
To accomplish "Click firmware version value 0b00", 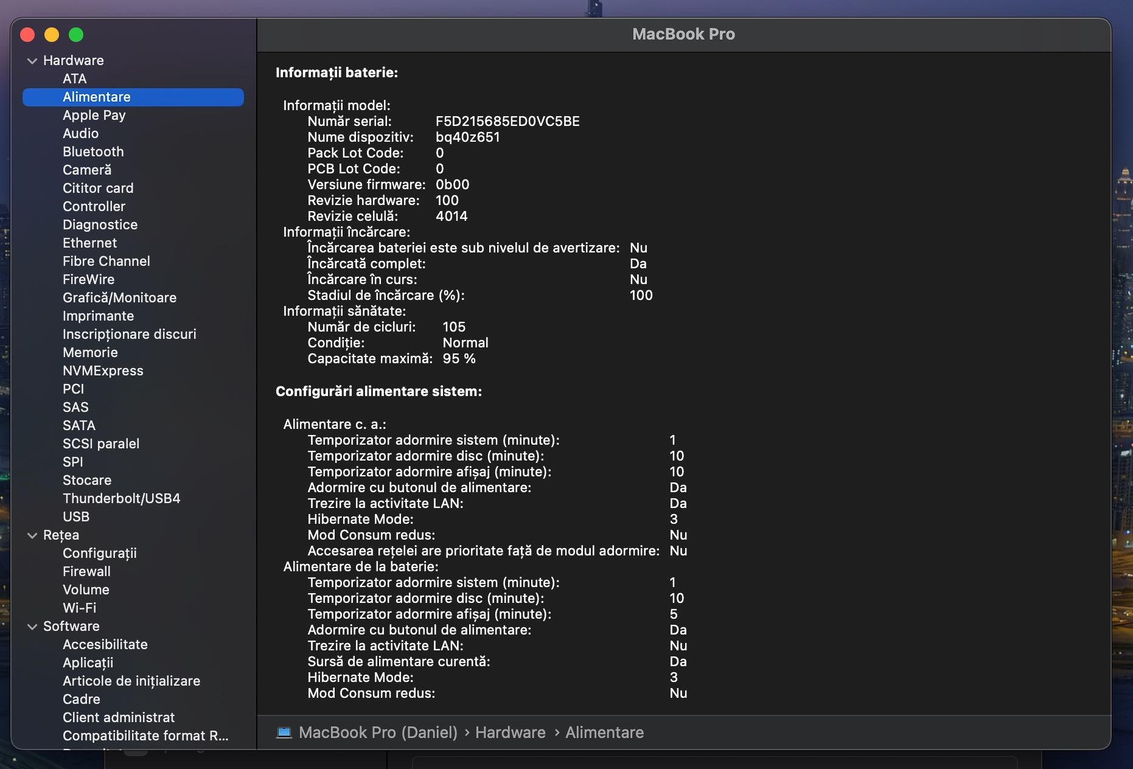I will 452,185.
